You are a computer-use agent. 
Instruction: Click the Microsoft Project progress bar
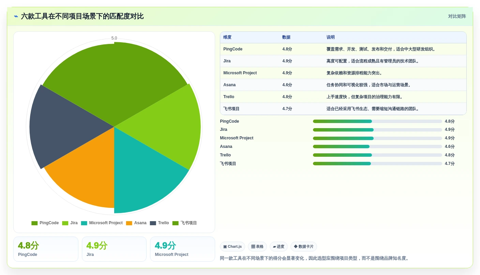(x=377, y=138)
